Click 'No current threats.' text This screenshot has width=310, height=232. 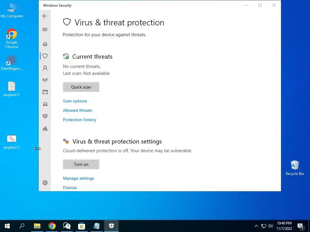click(82, 66)
